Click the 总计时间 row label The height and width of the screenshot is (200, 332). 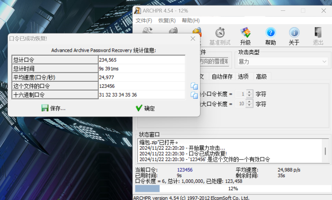pyautogui.click(x=55, y=69)
